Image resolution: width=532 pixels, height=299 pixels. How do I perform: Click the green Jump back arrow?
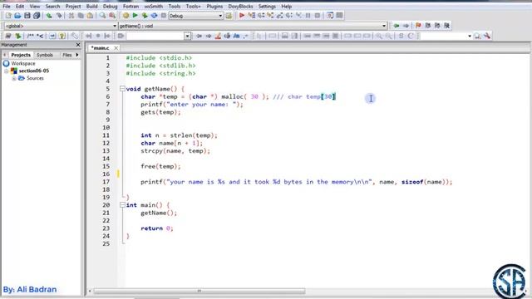pos(396,26)
